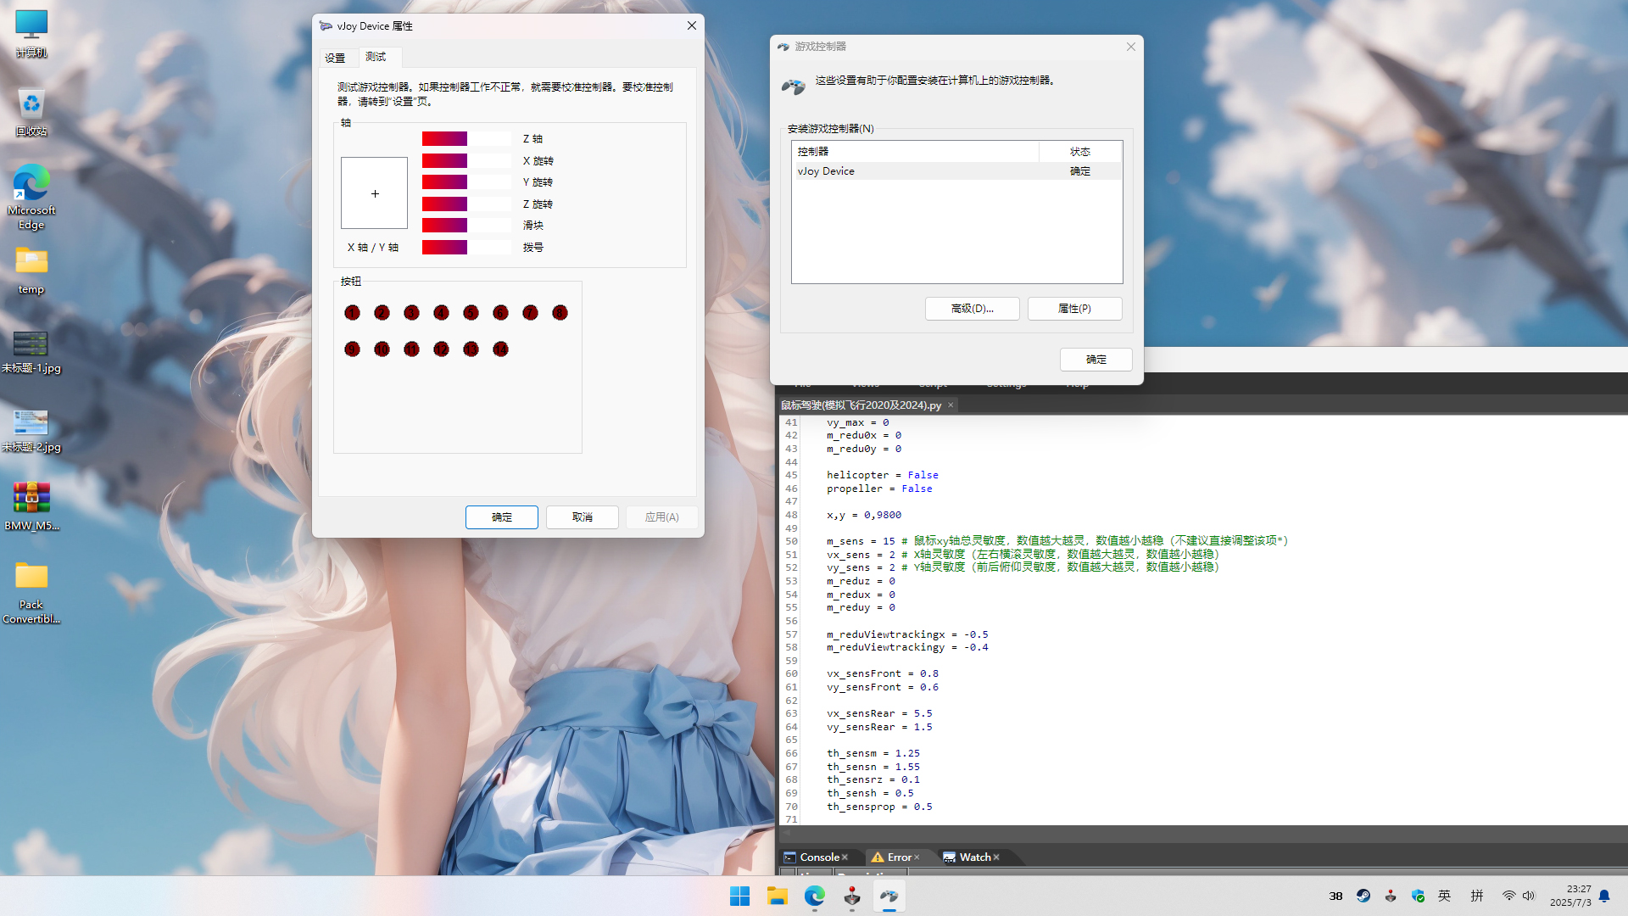The image size is (1628, 916).
Task: Switch to the Console panel tab
Action: (819, 857)
